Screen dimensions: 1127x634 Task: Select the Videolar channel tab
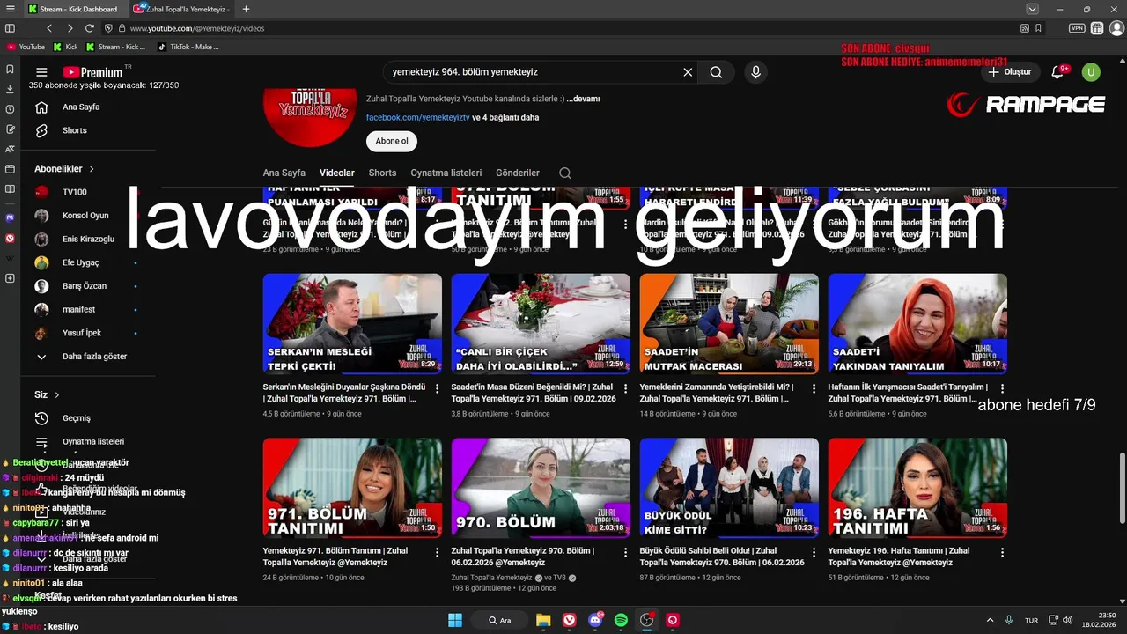click(336, 173)
